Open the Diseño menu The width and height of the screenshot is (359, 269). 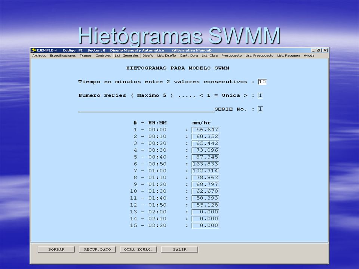click(x=148, y=56)
